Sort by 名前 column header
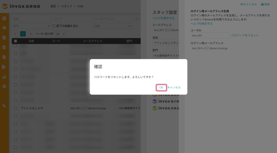This screenshot has width=277, height=153. click(x=31, y=41)
